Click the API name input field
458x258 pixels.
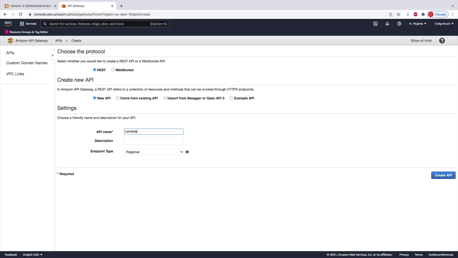[x=154, y=132]
